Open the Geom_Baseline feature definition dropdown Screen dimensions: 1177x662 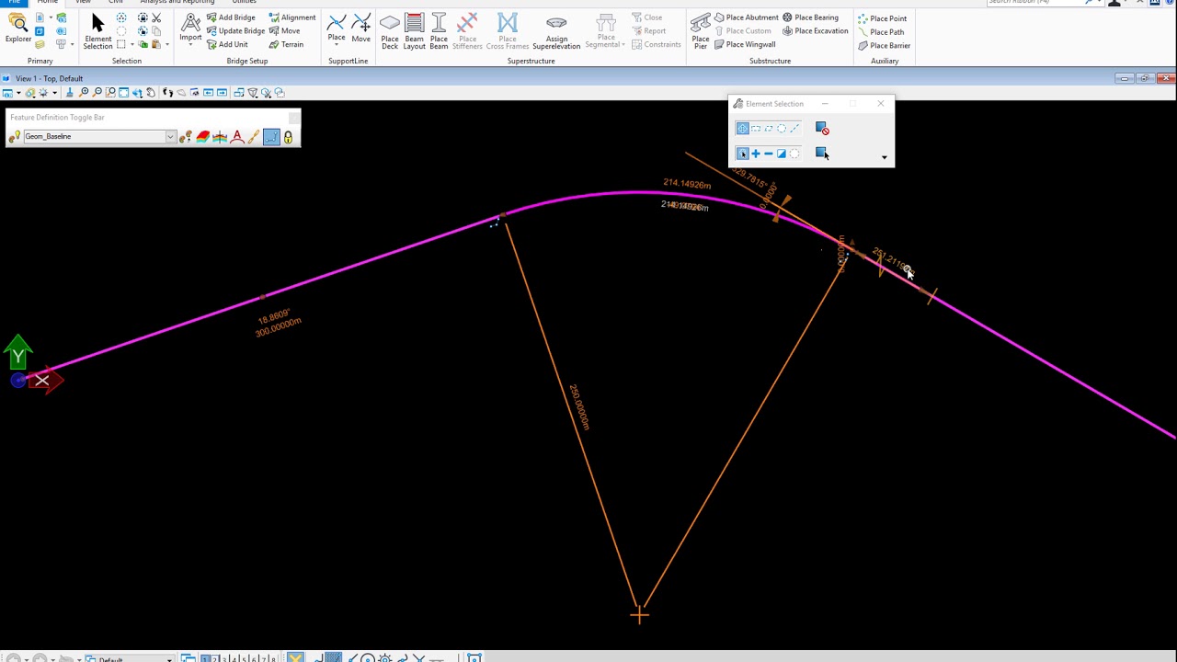click(x=170, y=137)
